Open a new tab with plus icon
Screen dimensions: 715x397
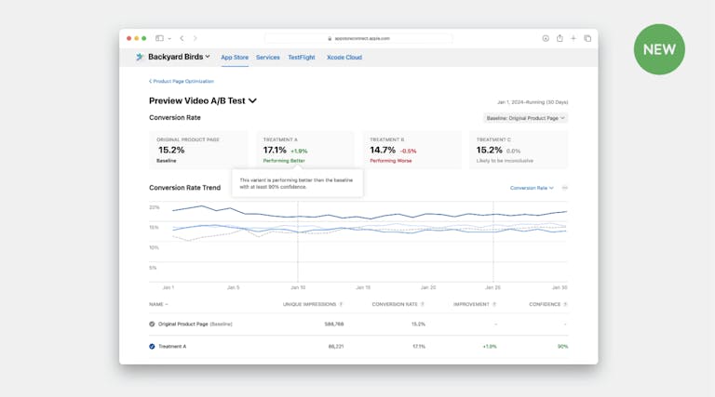573,38
